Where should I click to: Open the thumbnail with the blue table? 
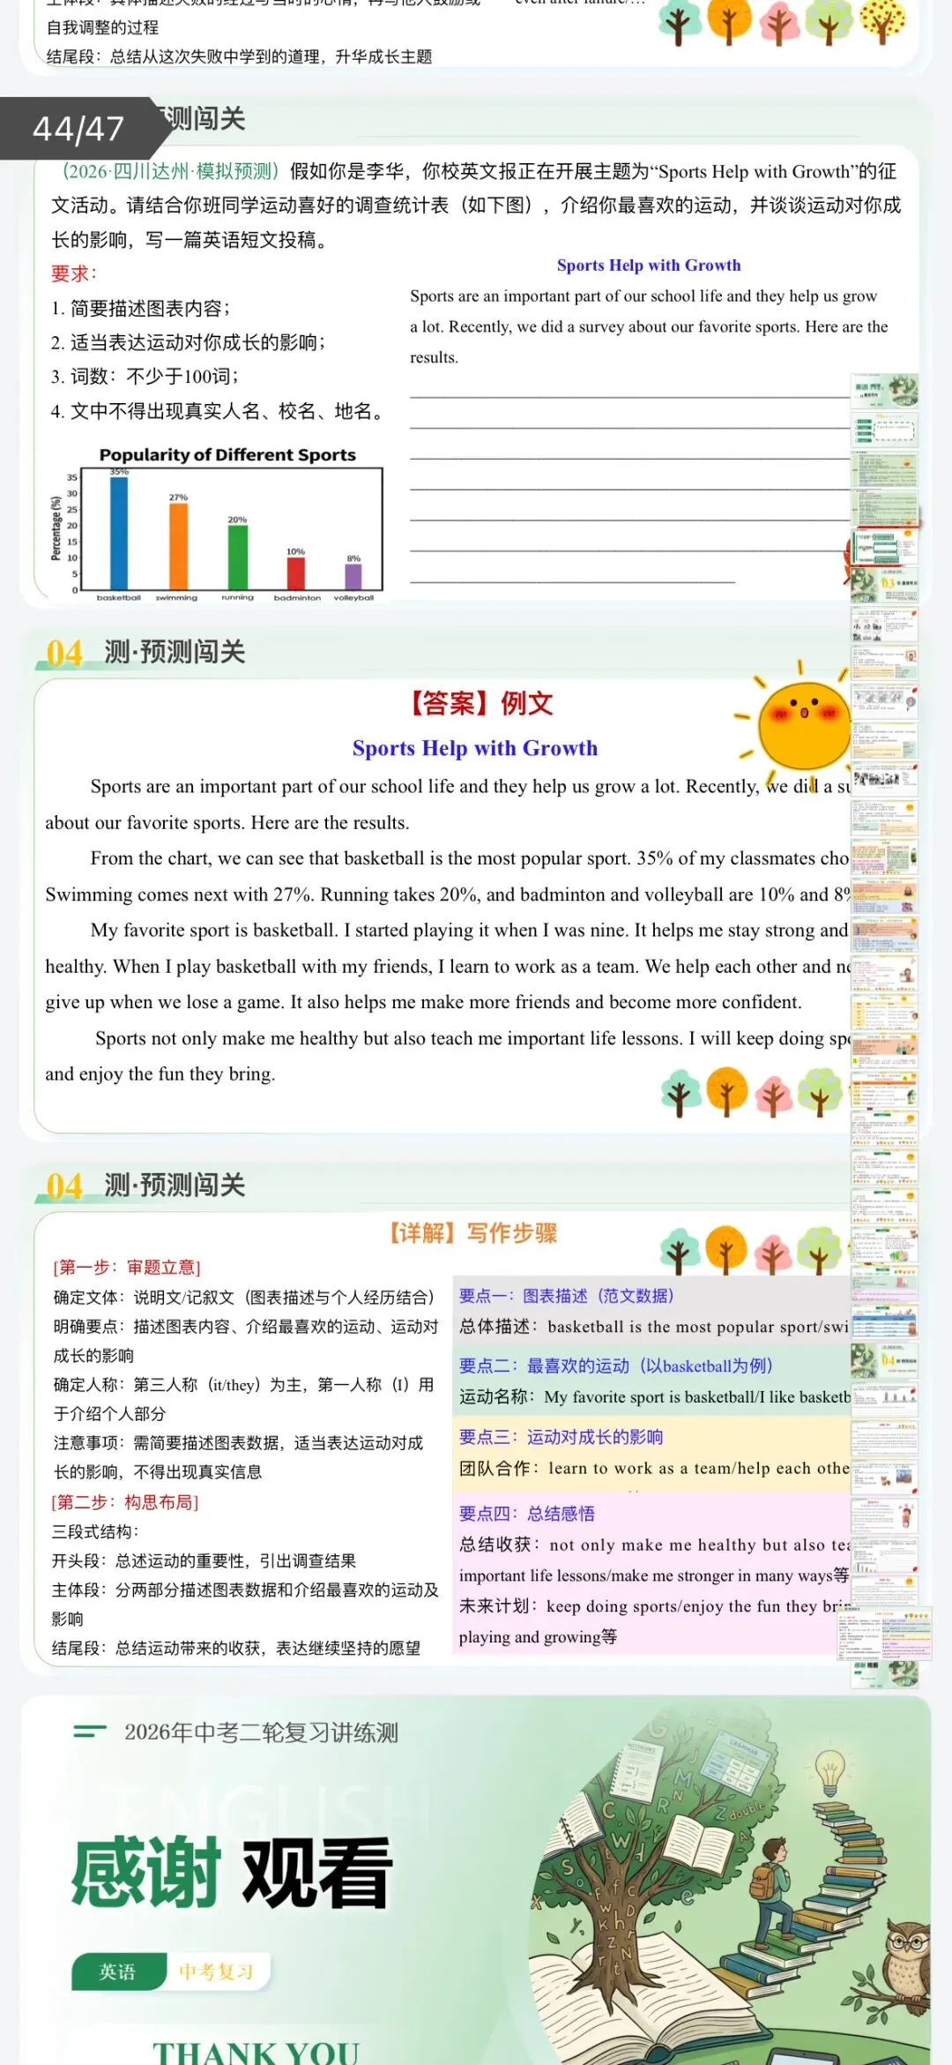click(884, 1322)
